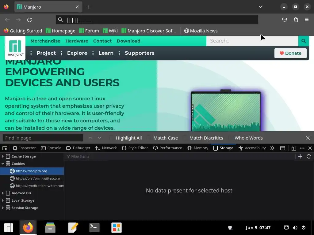The height and width of the screenshot is (235, 314).
Task: Click the Manjaro logo on the website
Action: pos(15,48)
